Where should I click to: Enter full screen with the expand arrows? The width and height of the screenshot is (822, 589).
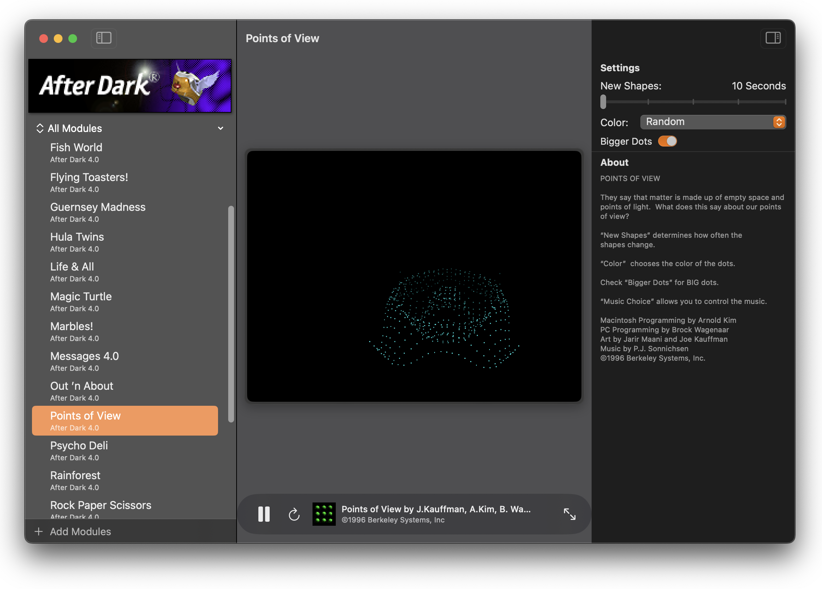(x=569, y=514)
